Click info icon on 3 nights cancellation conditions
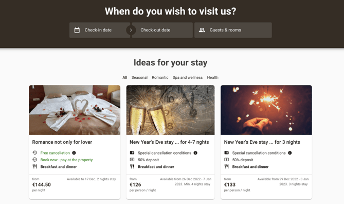Image resolution: width=344 pixels, height=204 pixels. click(290, 153)
